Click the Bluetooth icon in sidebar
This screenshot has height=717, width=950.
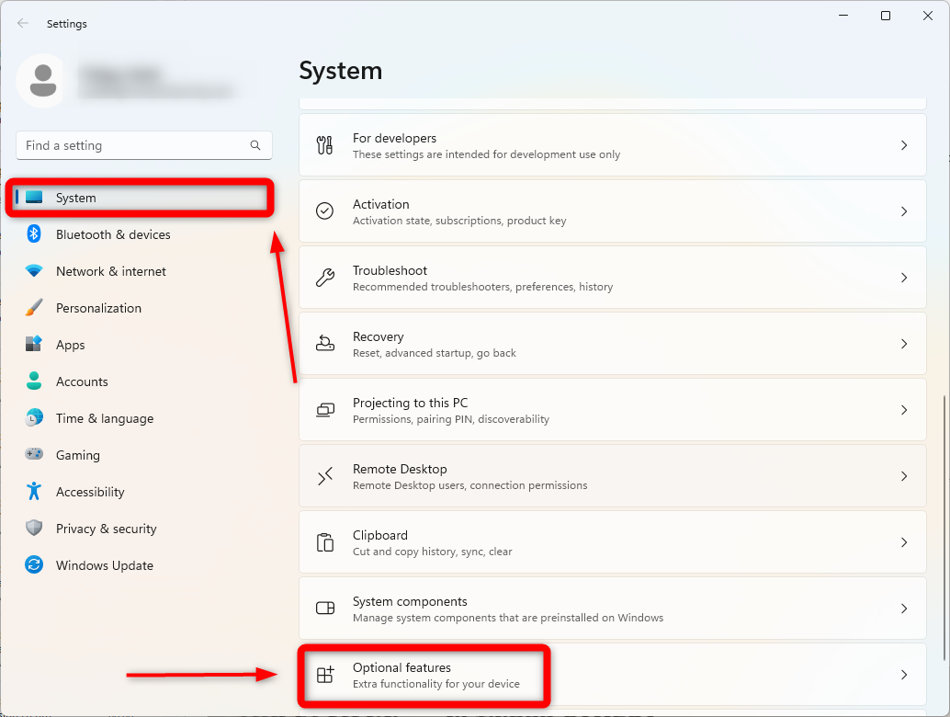tap(34, 234)
